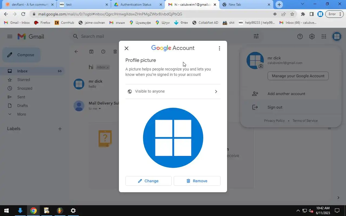Open the Google apps grid
This screenshot has width=346, height=216.
[x=324, y=36]
